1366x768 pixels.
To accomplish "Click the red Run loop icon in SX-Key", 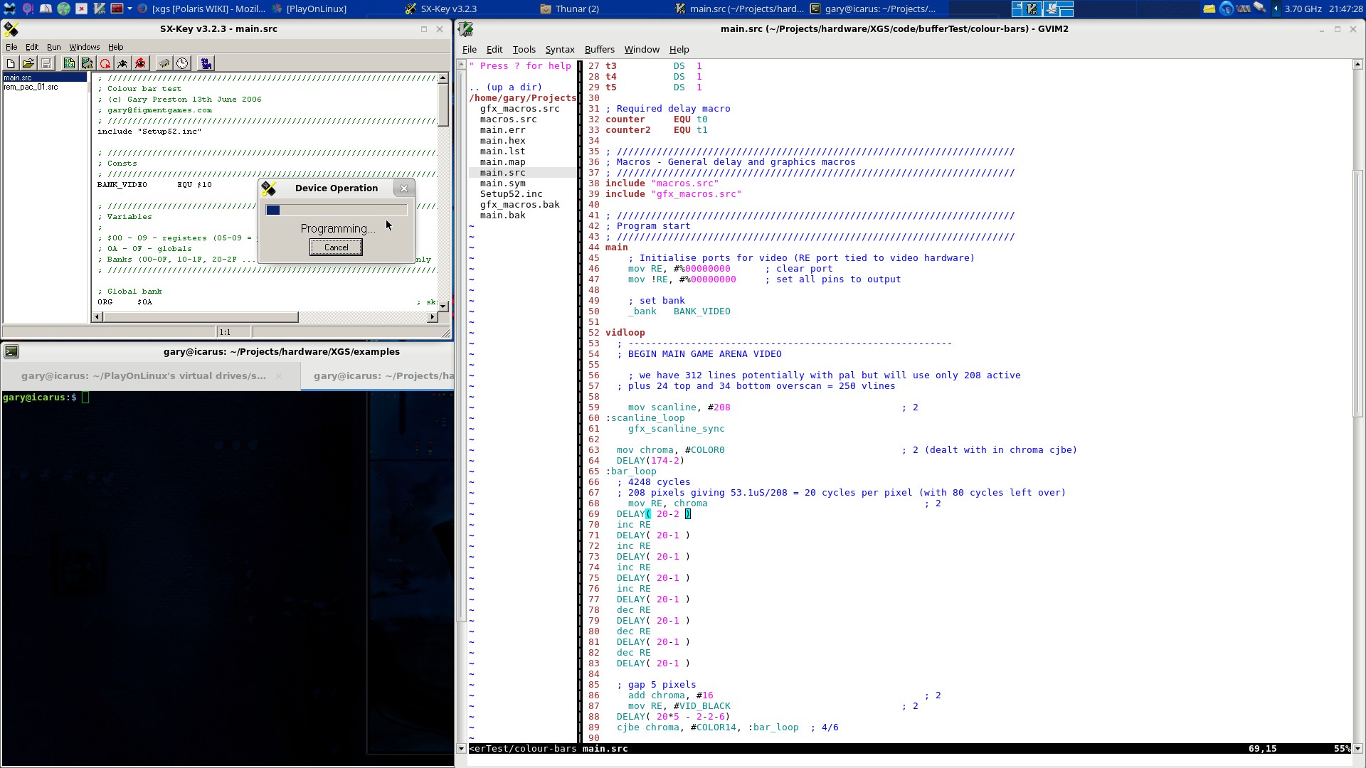I will [105, 63].
